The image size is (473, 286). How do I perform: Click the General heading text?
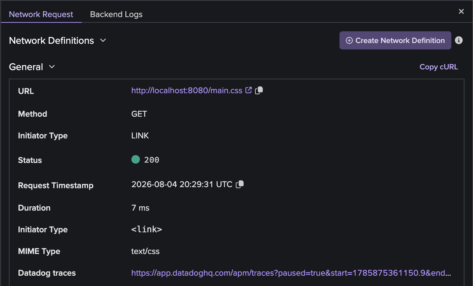[26, 67]
